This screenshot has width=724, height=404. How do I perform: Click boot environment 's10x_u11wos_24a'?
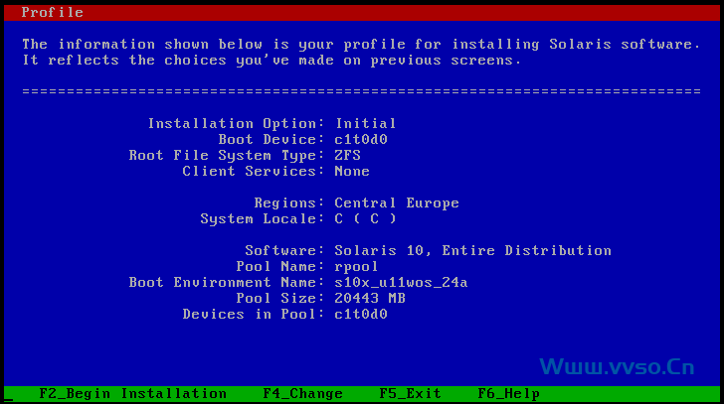[x=401, y=282]
